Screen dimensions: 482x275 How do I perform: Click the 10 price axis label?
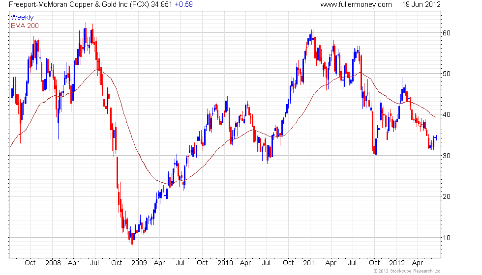(x=447, y=238)
